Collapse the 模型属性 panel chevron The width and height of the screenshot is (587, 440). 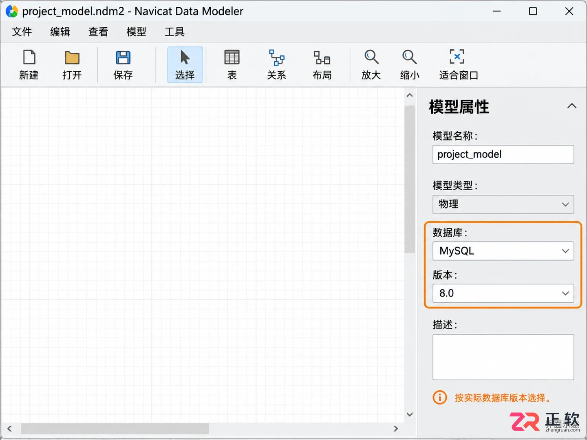click(572, 106)
